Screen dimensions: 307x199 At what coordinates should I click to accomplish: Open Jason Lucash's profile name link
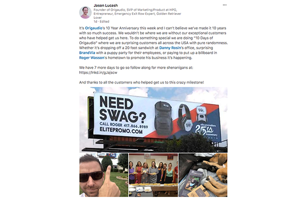(x=106, y=5)
